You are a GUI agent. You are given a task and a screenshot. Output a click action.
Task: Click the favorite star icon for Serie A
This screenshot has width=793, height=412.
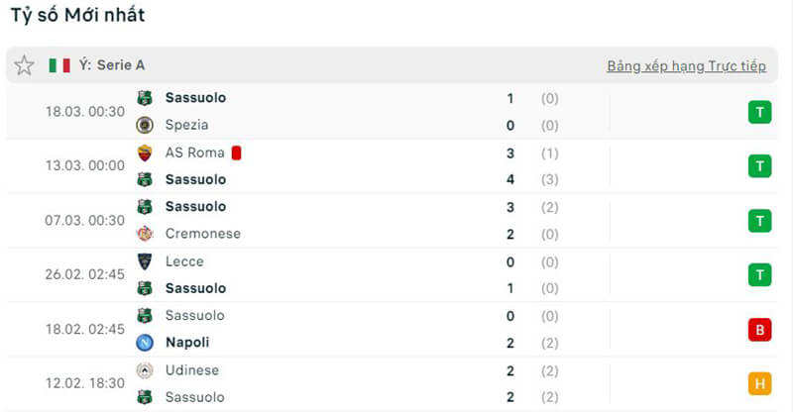pyautogui.click(x=24, y=65)
